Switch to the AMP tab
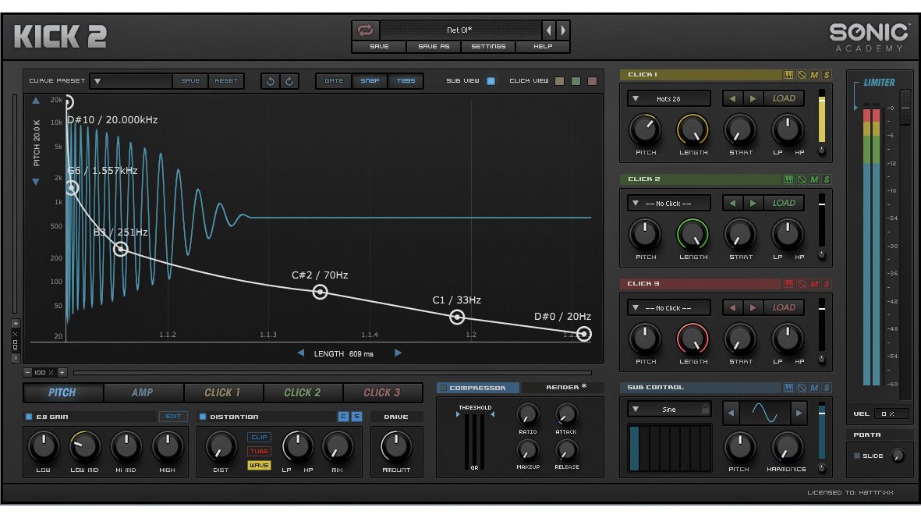This screenshot has height=518, width=921. [x=142, y=392]
